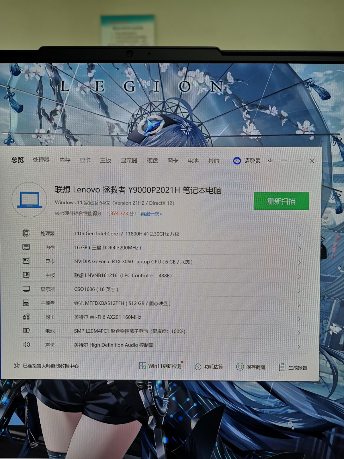
Task: Click the 功耗估算 lightning icon
Action: pos(198,366)
